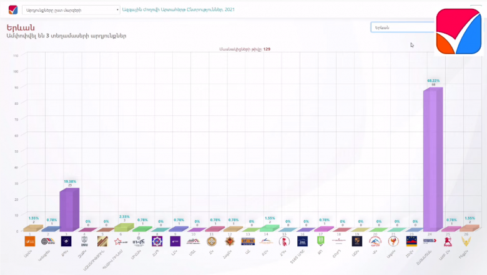Click the orange party logo numbered 1

[29, 241]
